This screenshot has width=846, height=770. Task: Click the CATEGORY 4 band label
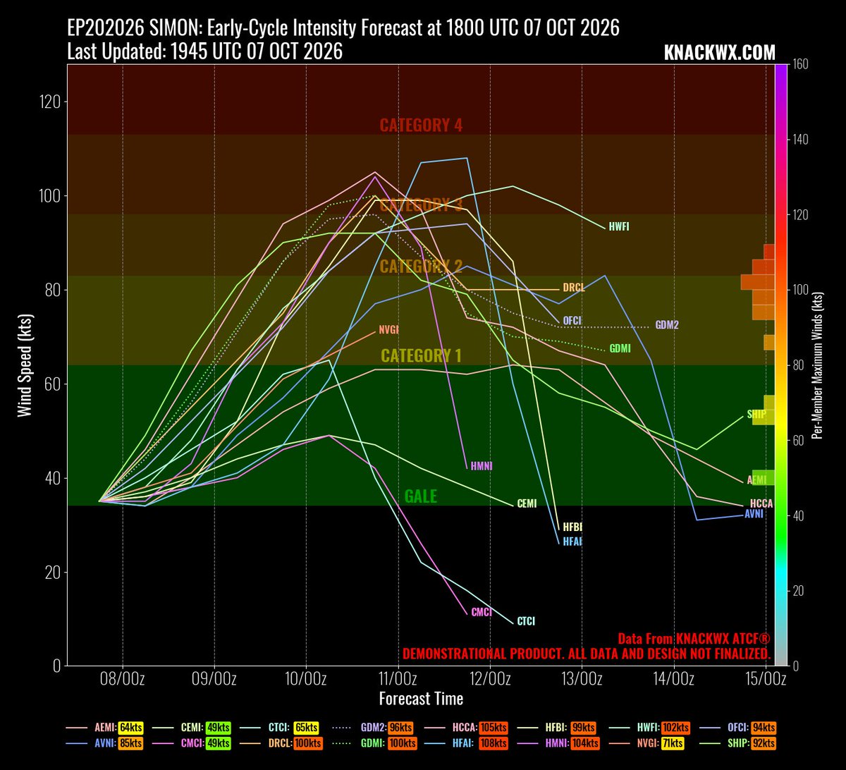tap(421, 126)
